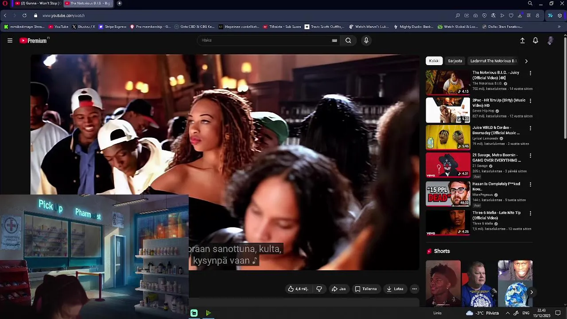Show more filter chips with right arrow

526,61
